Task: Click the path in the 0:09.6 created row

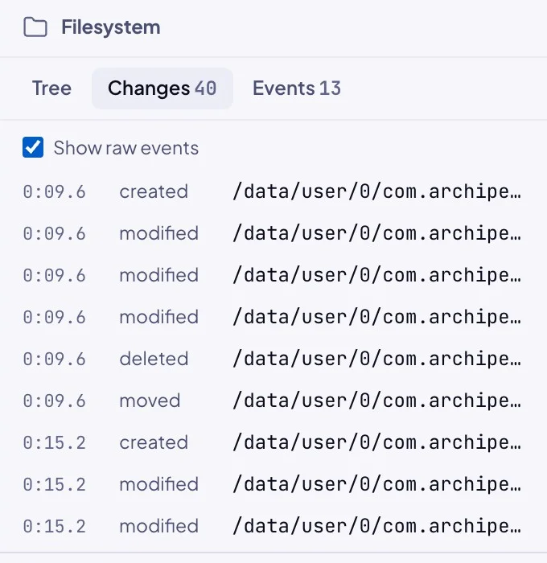Action: pos(376,191)
